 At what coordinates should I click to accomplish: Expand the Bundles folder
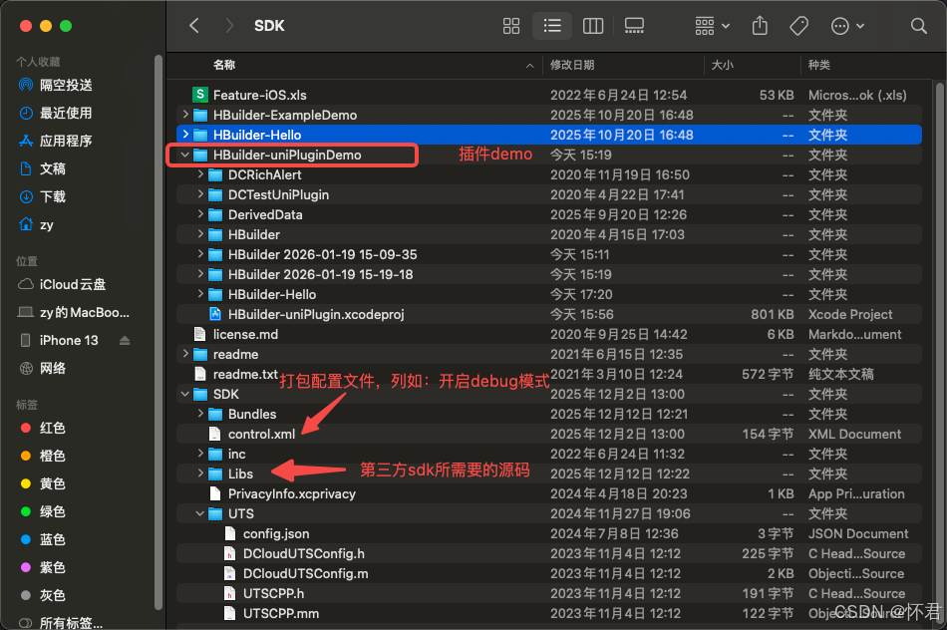click(200, 413)
